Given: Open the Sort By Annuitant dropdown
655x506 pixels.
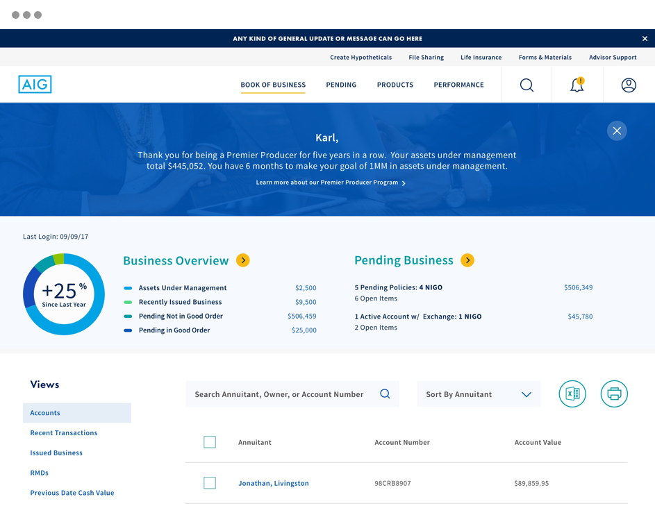Looking at the screenshot, I should (479, 394).
